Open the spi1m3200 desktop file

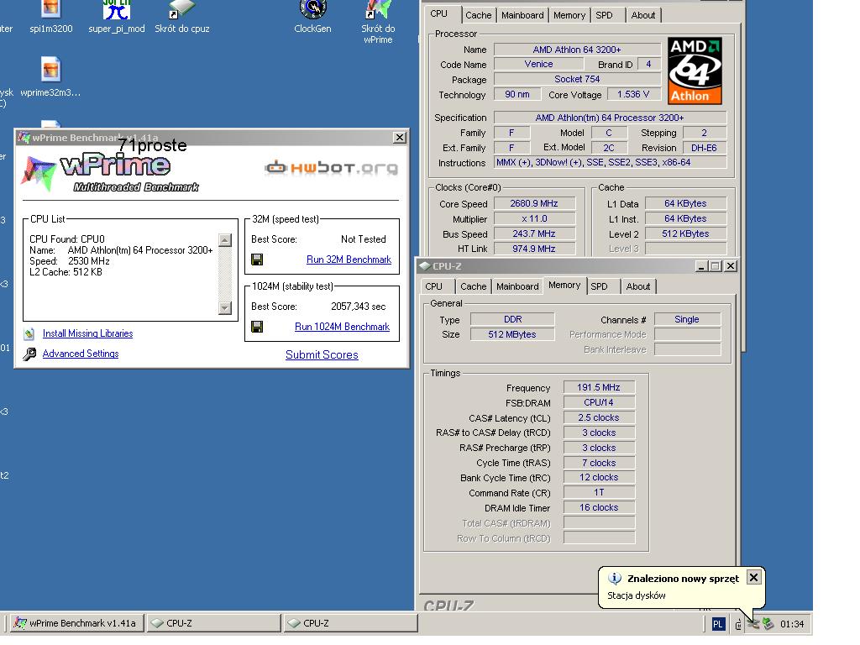point(50,18)
